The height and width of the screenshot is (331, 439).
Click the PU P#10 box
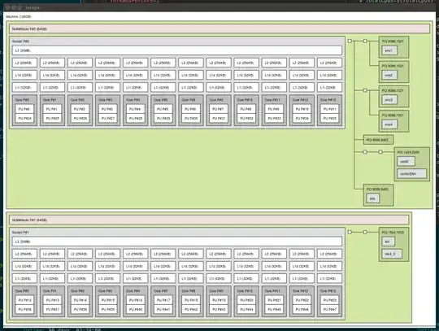pos(302,109)
